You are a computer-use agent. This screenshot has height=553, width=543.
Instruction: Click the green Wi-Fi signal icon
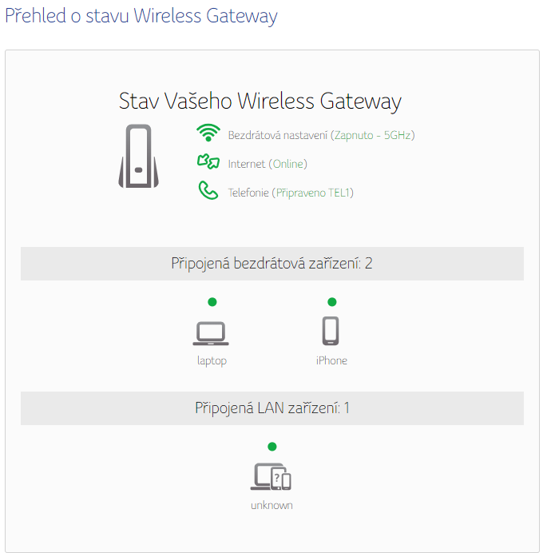pos(208,133)
